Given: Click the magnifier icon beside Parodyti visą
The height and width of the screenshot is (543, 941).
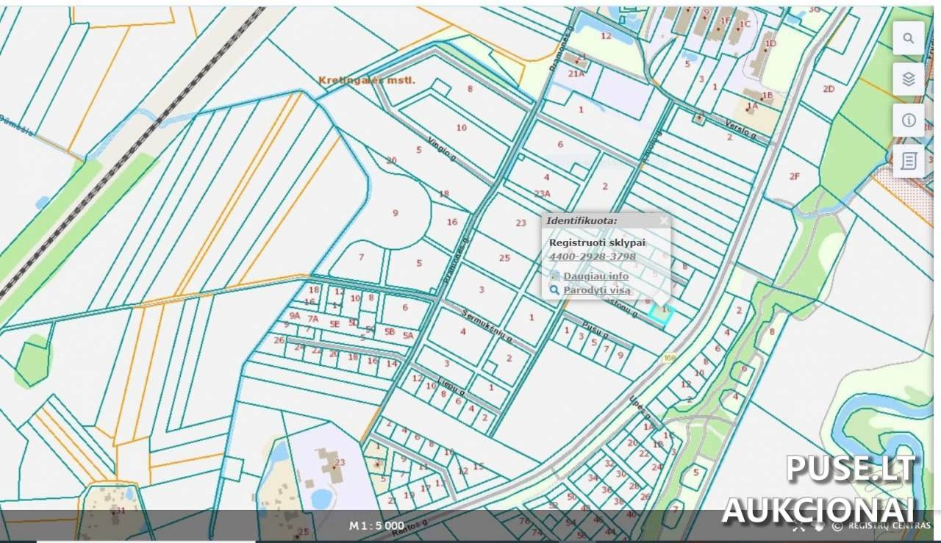Looking at the screenshot, I should (555, 290).
